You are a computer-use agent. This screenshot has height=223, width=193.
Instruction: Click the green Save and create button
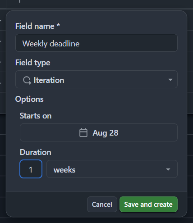coord(148,205)
